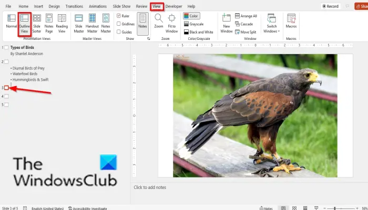Open the Design tab

click(x=54, y=6)
